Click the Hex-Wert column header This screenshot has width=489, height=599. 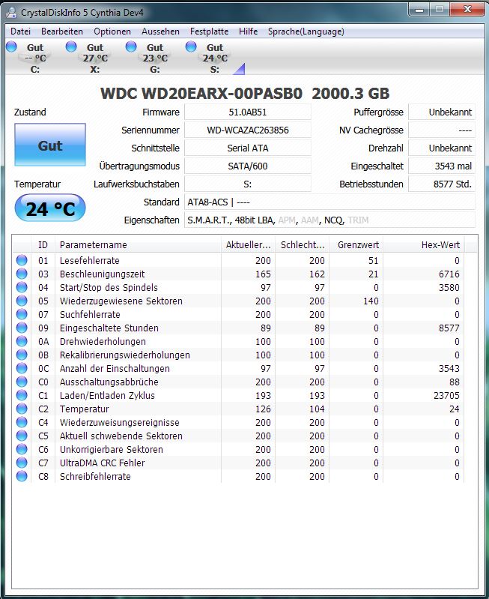pyautogui.click(x=424, y=245)
